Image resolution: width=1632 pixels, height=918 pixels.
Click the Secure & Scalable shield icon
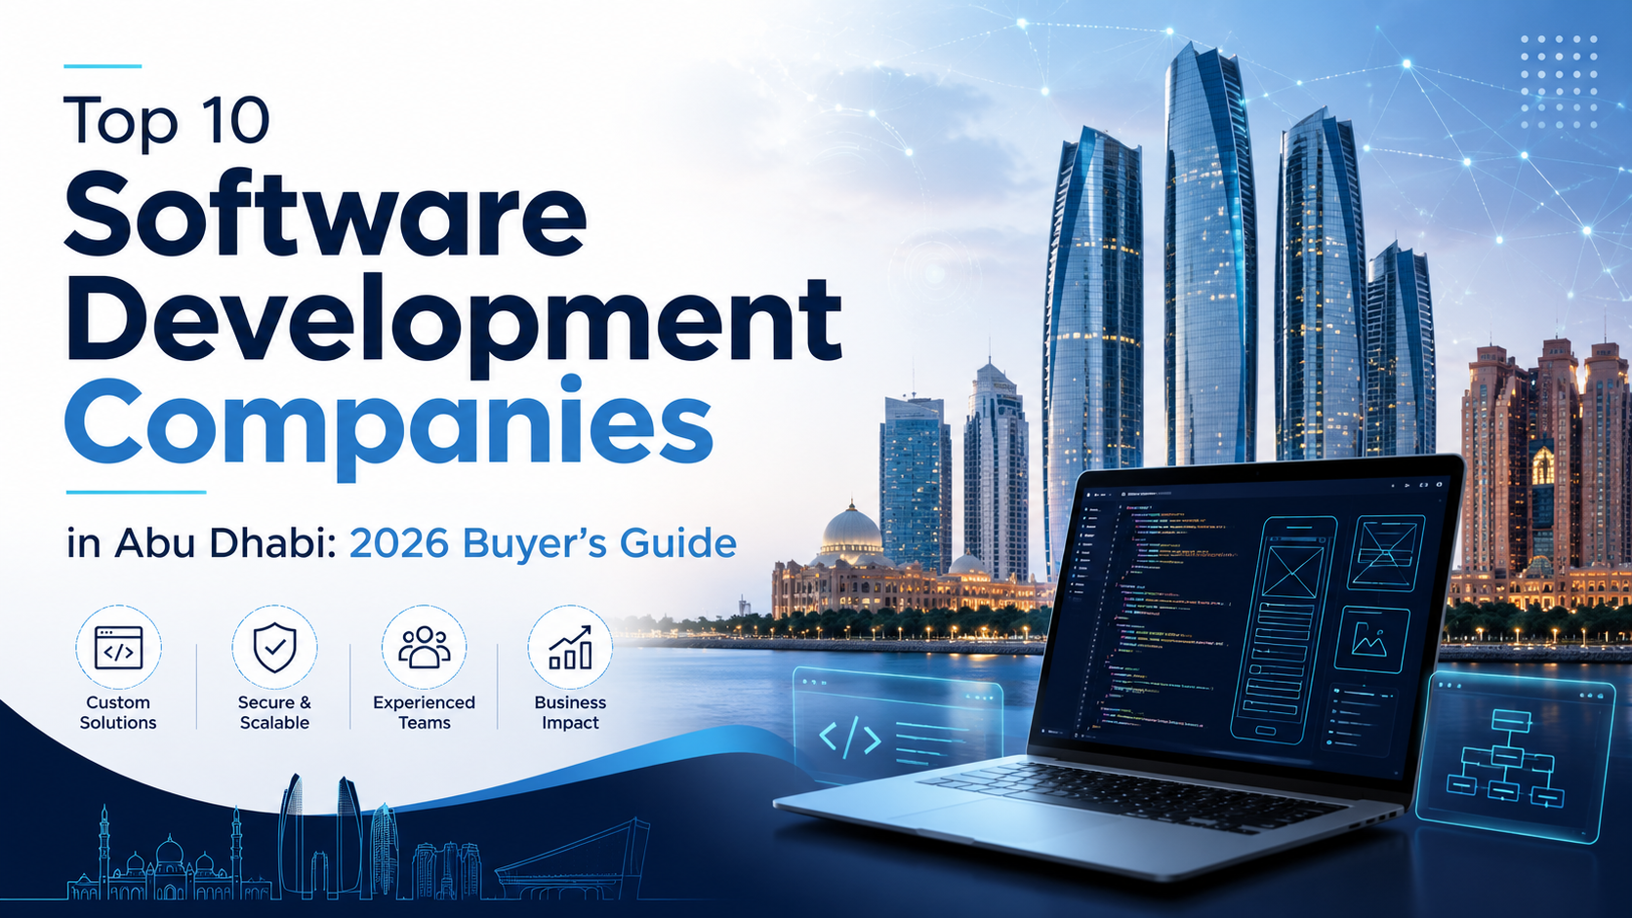pos(274,648)
